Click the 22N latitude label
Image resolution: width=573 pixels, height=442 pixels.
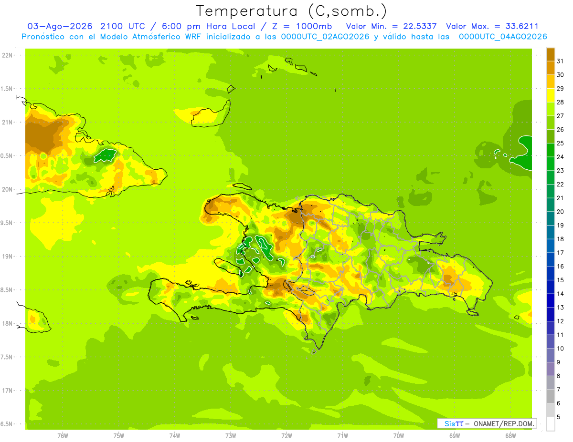(x=7, y=55)
